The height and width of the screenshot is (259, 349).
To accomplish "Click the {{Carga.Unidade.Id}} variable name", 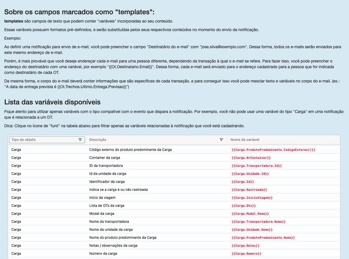I will tap(250, 174).
